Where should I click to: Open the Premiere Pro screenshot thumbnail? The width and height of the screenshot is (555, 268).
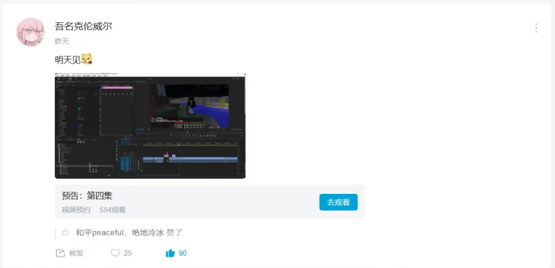click(150, 125)
